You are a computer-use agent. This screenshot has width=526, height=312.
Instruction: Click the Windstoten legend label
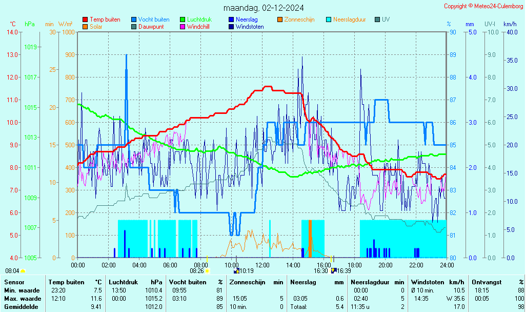[x=250, y=27]
